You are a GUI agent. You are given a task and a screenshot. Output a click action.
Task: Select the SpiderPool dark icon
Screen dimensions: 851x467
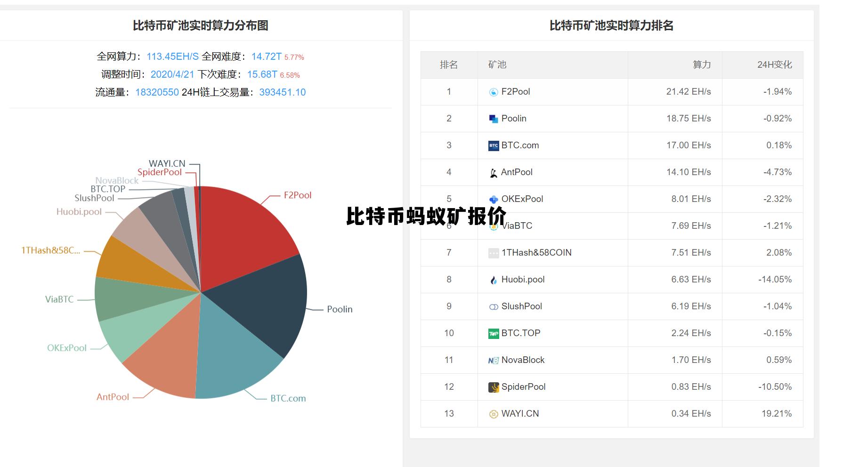pos(493,386)
